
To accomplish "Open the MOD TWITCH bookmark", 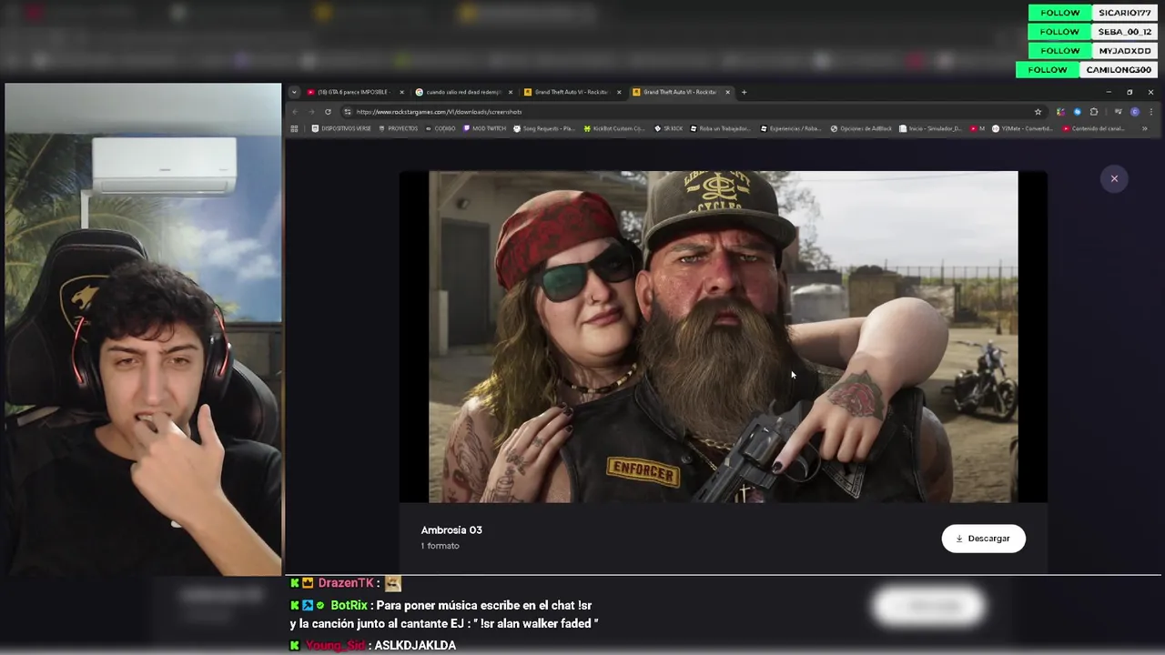I will tap(484, 128).
